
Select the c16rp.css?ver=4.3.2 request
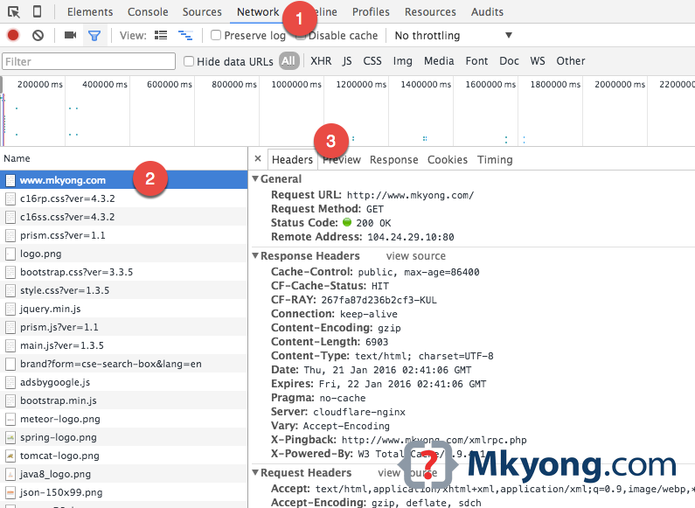pyautogui.click(x=123, y=198)
